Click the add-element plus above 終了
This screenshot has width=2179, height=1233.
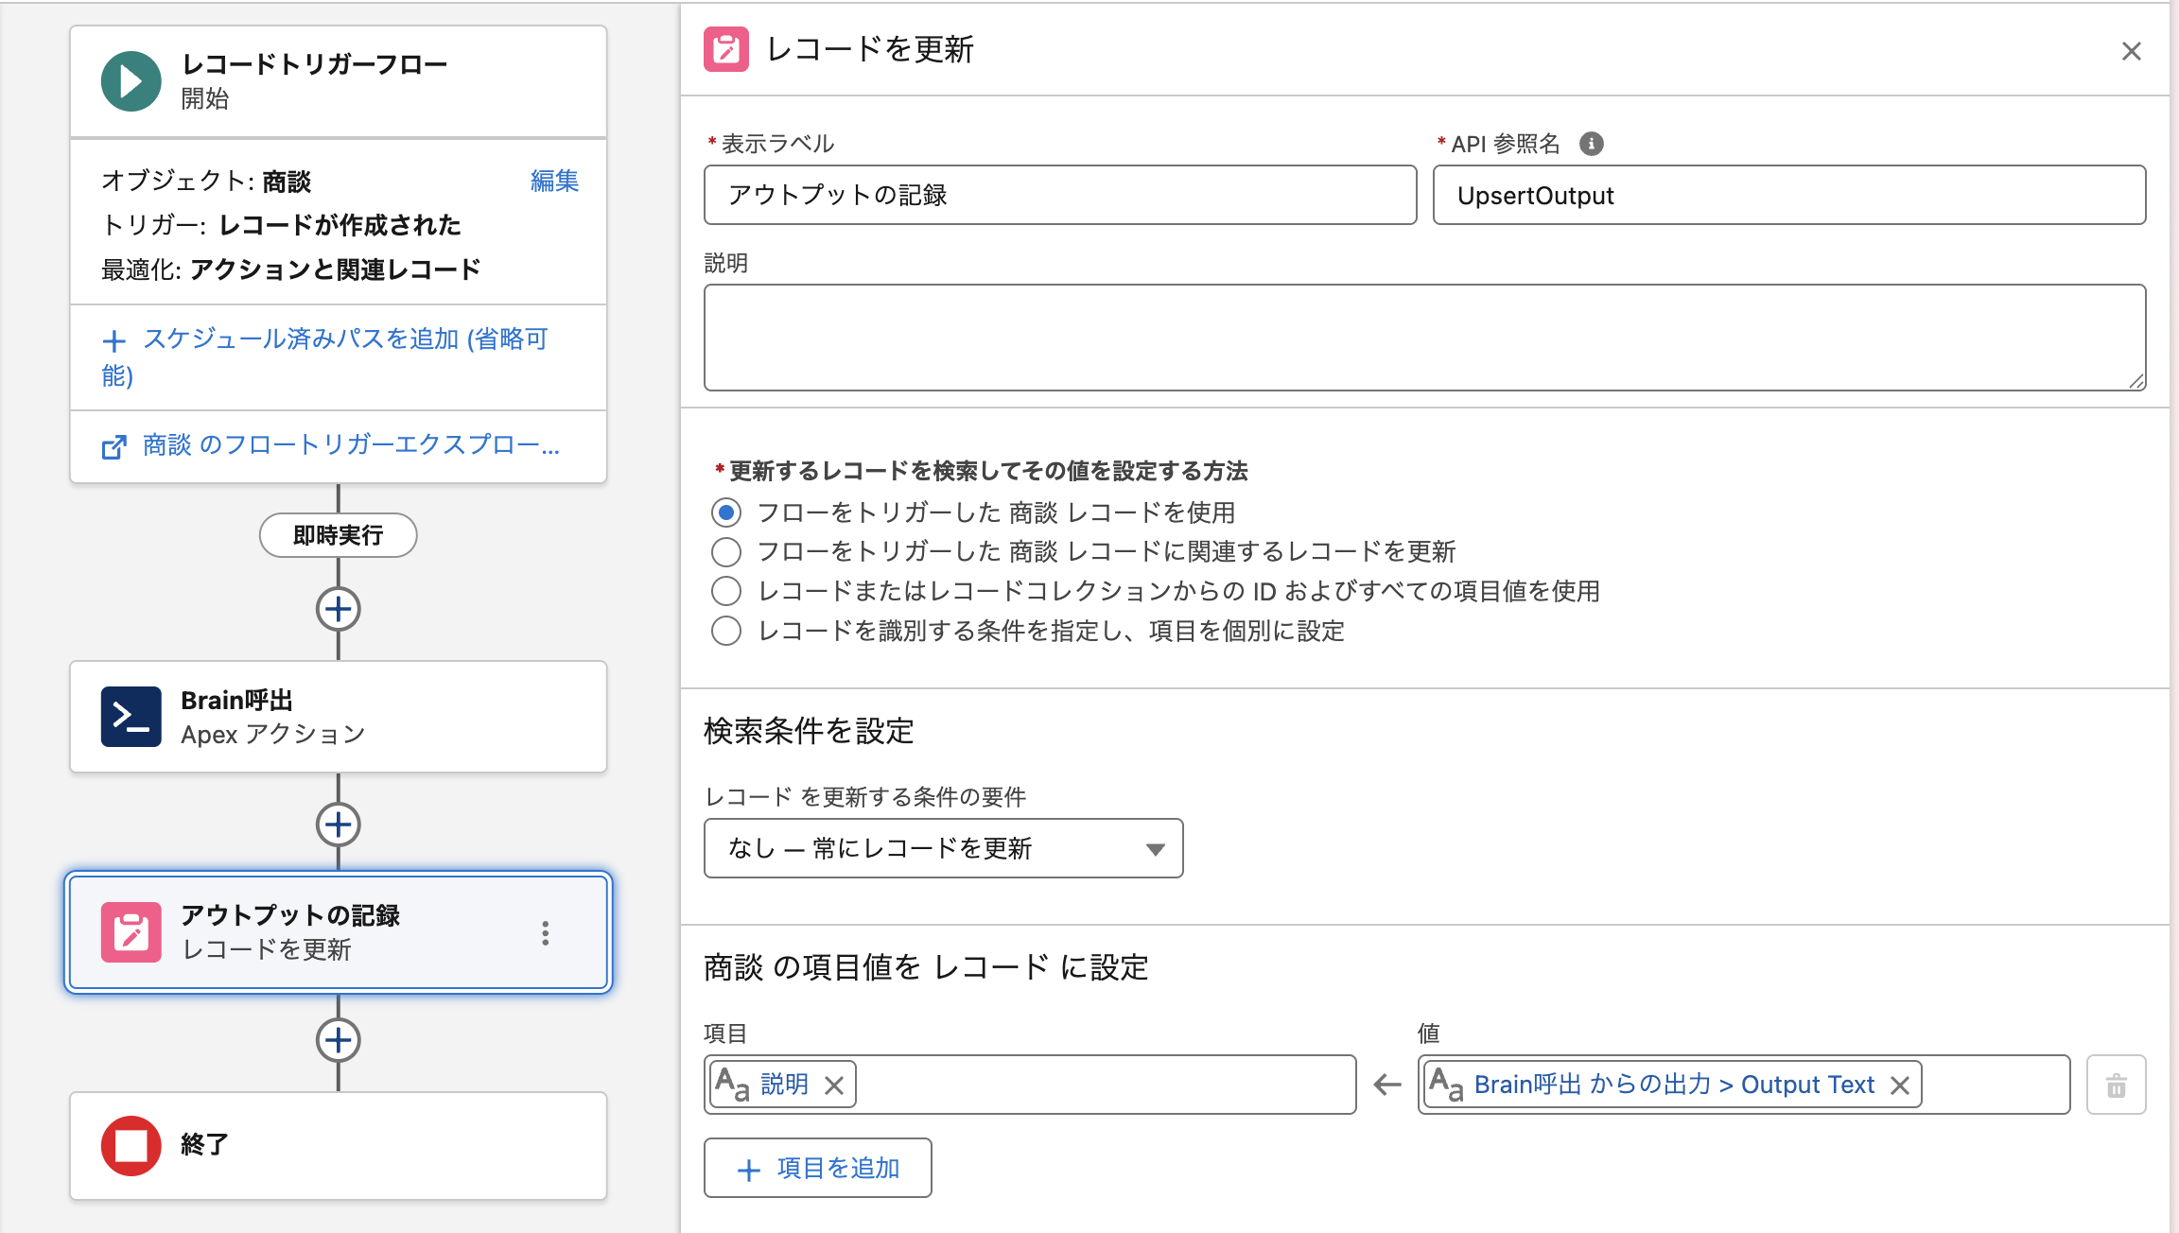coord(338,1040)
